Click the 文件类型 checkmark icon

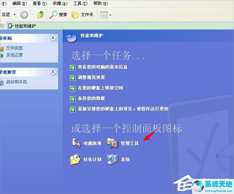tap(2, 48)
